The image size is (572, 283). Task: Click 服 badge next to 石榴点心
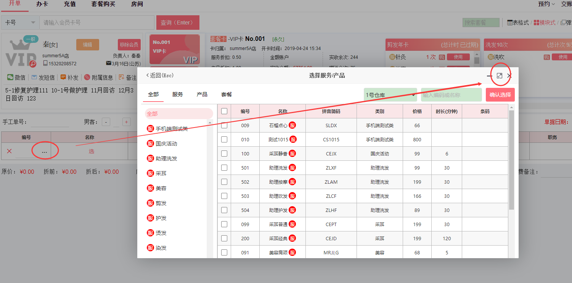click(x=292, y=125)
